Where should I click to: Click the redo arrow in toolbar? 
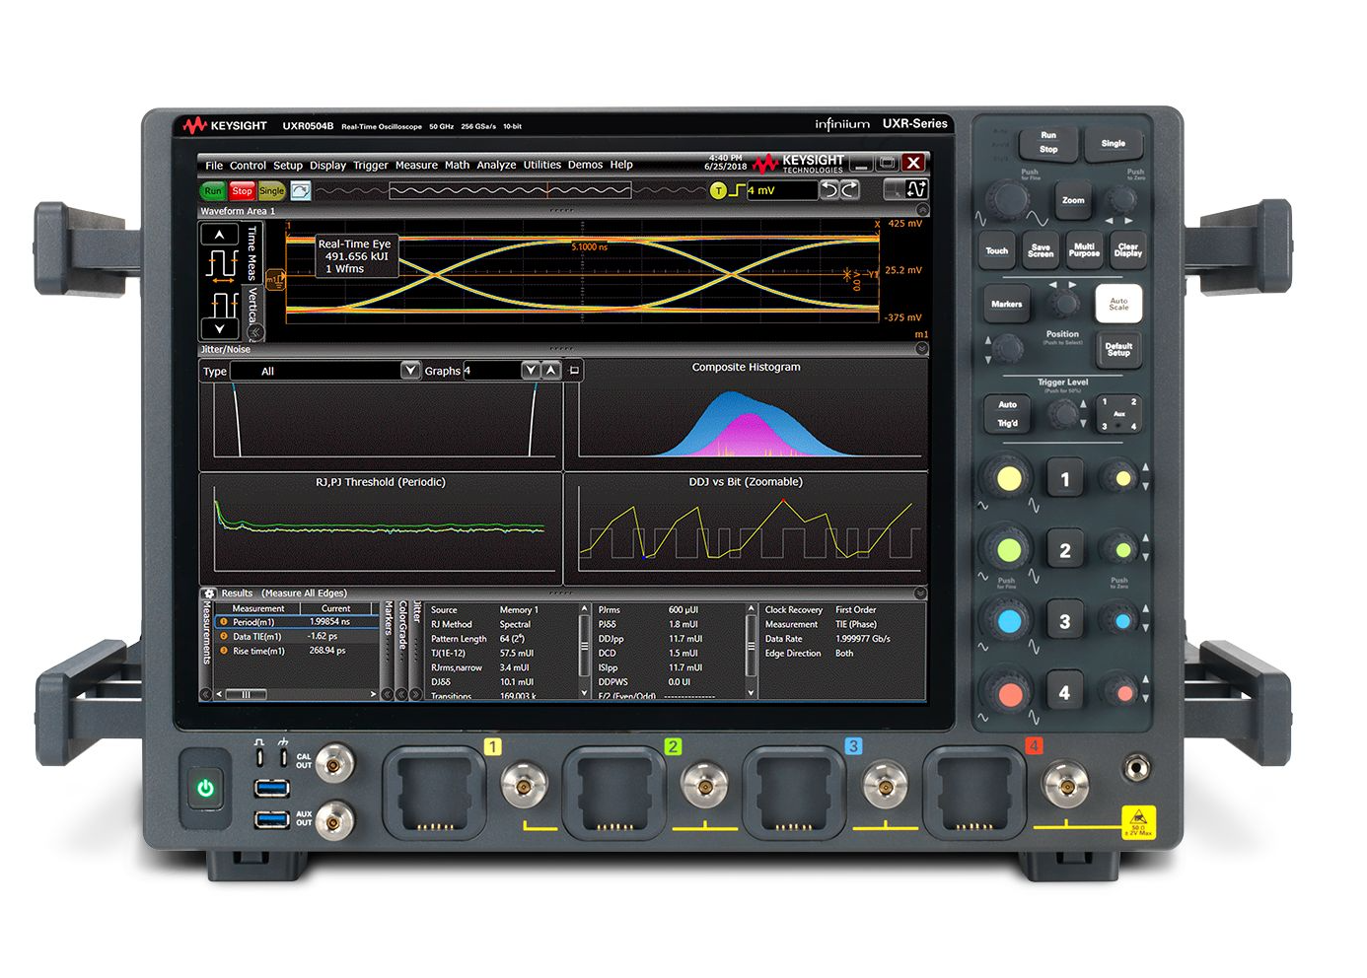(x=849, y=190)
